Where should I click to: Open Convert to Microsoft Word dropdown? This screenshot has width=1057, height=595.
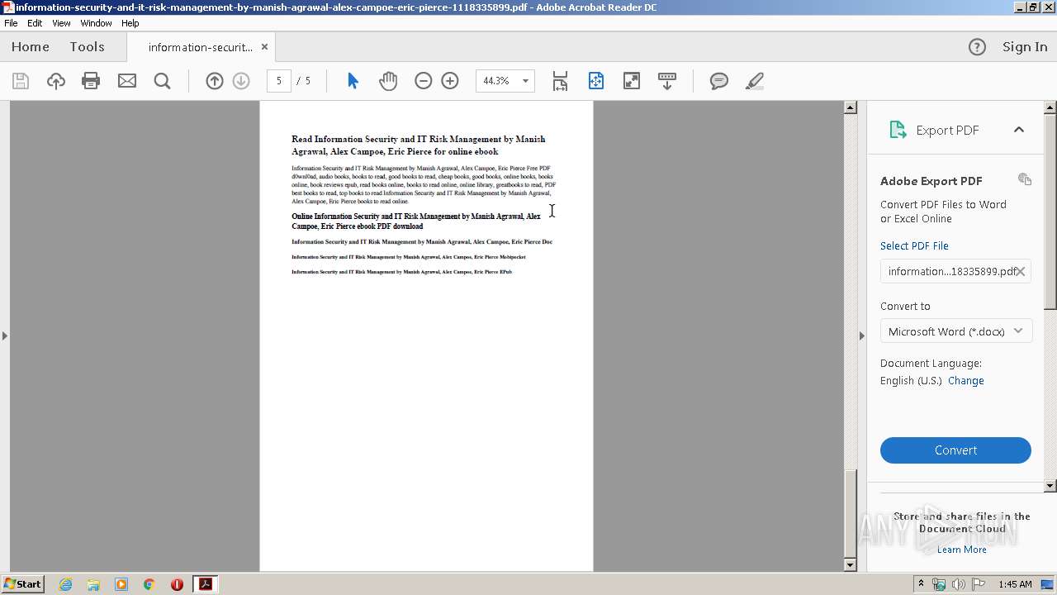(x=955, y=331)
